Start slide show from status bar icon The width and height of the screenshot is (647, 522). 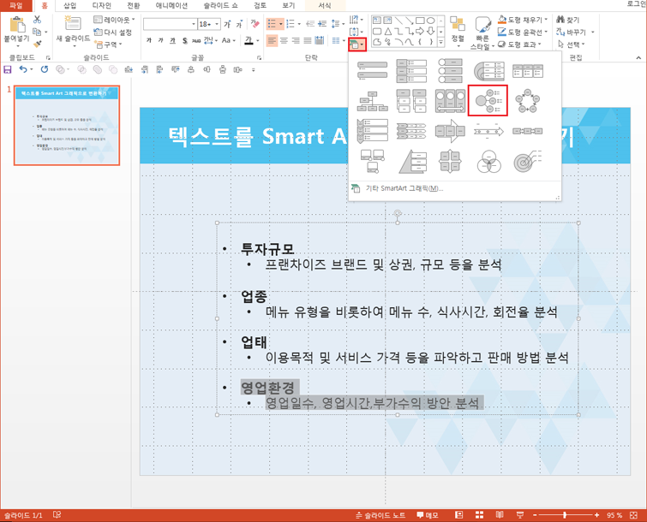coord(520,515)
